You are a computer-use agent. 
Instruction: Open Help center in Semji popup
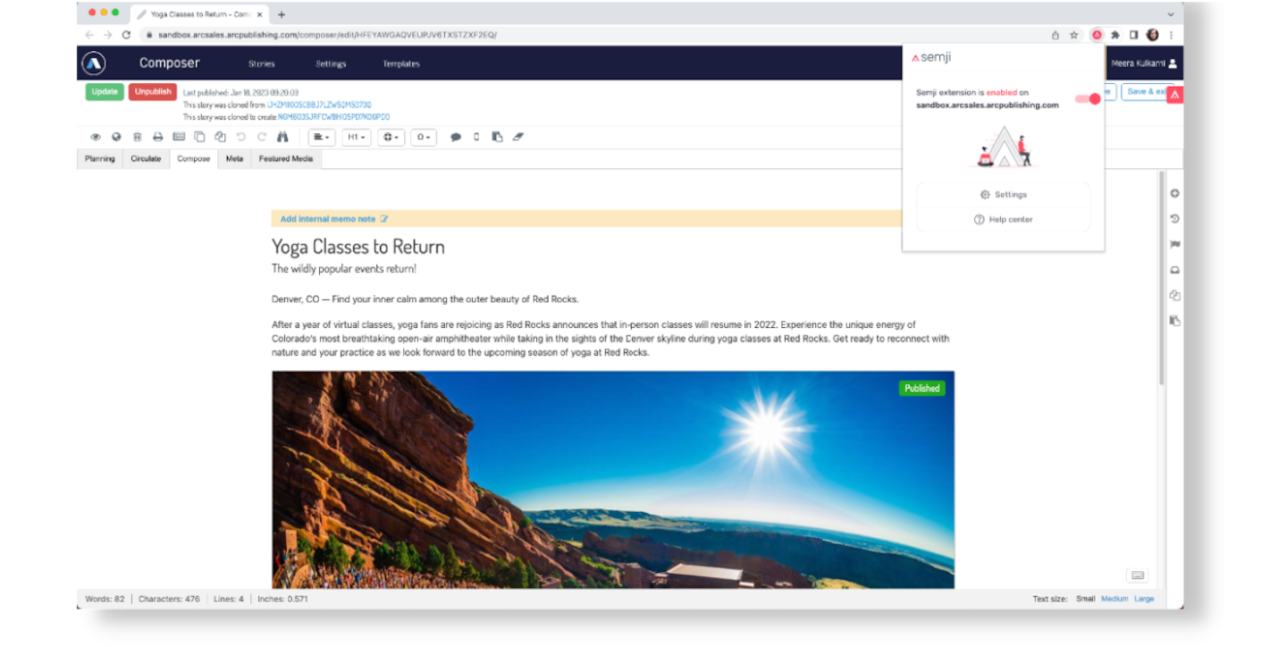(1003, 220)
